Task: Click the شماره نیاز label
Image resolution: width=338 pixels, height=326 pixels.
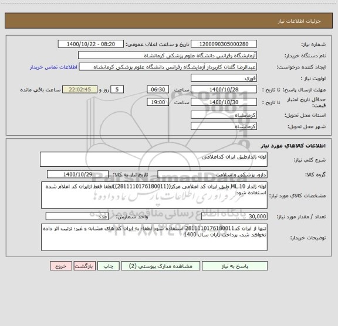Action: click(313, 44)
